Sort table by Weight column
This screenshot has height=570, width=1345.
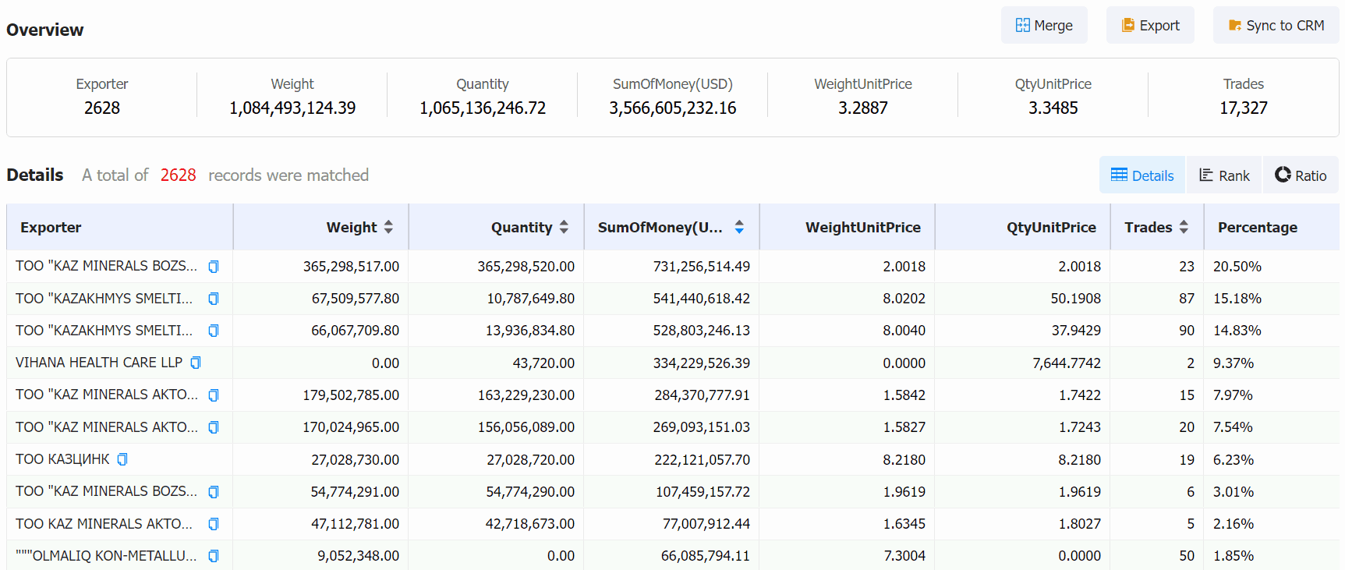(x=388, y=227)
